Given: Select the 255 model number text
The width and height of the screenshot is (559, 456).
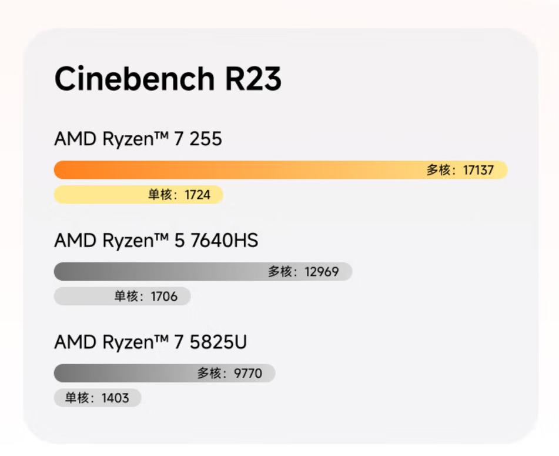Looking at the screenshot, I should click(205, 139).
